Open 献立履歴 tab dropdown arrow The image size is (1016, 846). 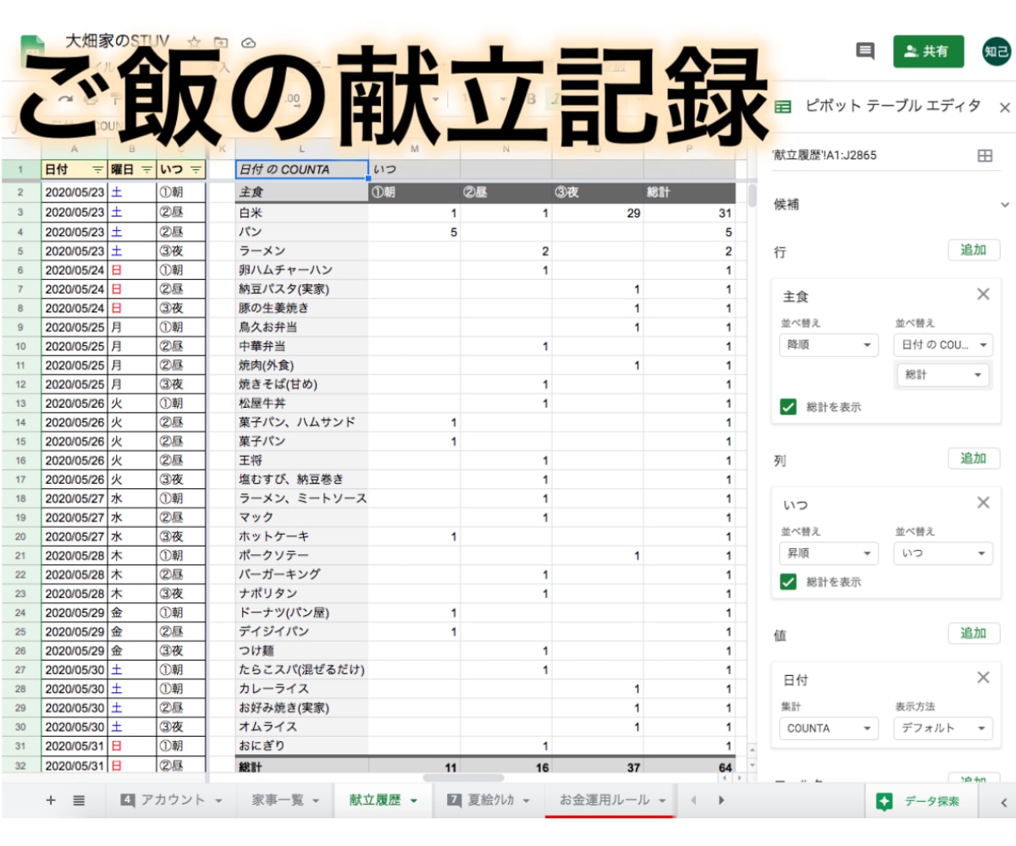(x=414, y=801)
